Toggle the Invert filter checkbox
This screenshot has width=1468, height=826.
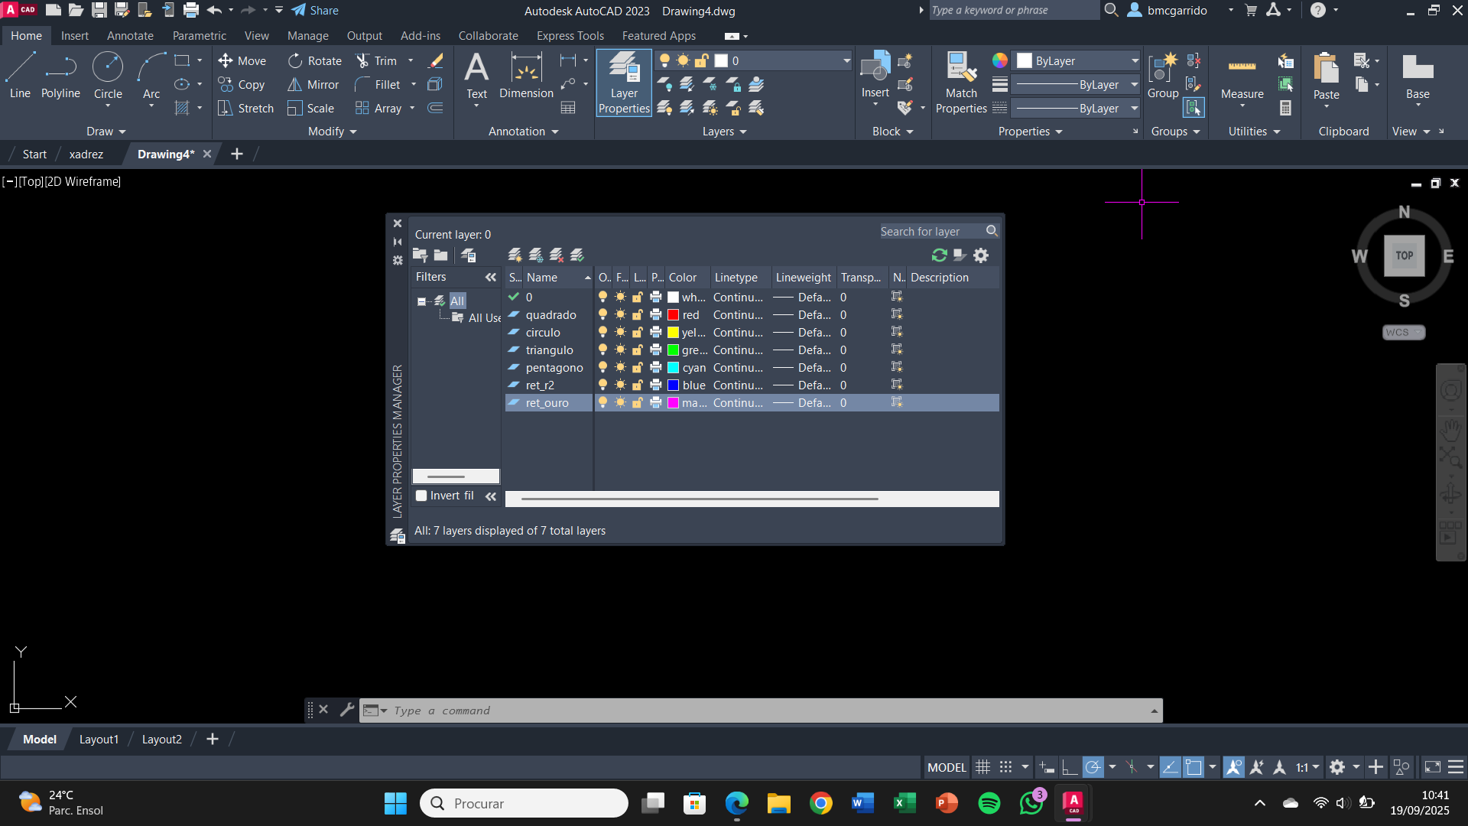(421, 496)
